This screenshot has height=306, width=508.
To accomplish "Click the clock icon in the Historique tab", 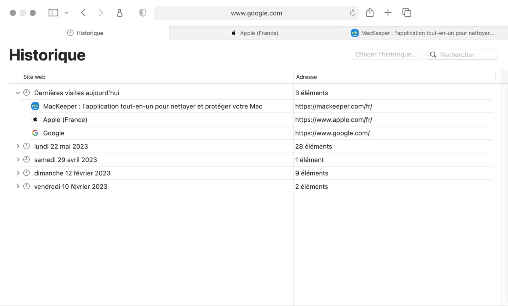I will pyautogui.click(x=70, y=33).
